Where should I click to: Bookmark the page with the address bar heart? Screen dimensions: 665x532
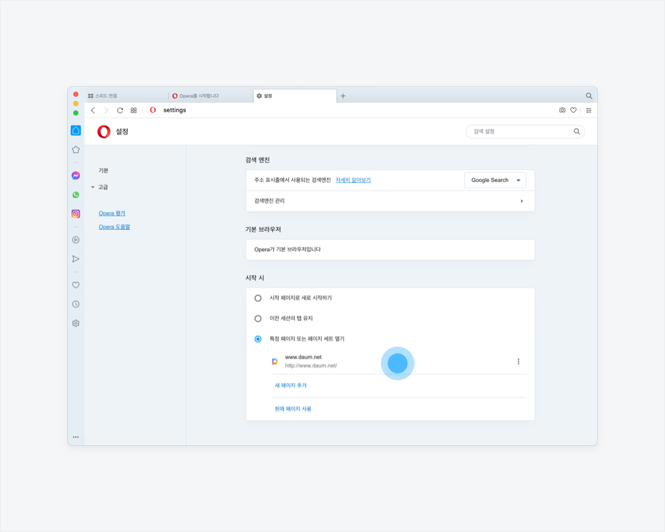click(x=574, y=110)
